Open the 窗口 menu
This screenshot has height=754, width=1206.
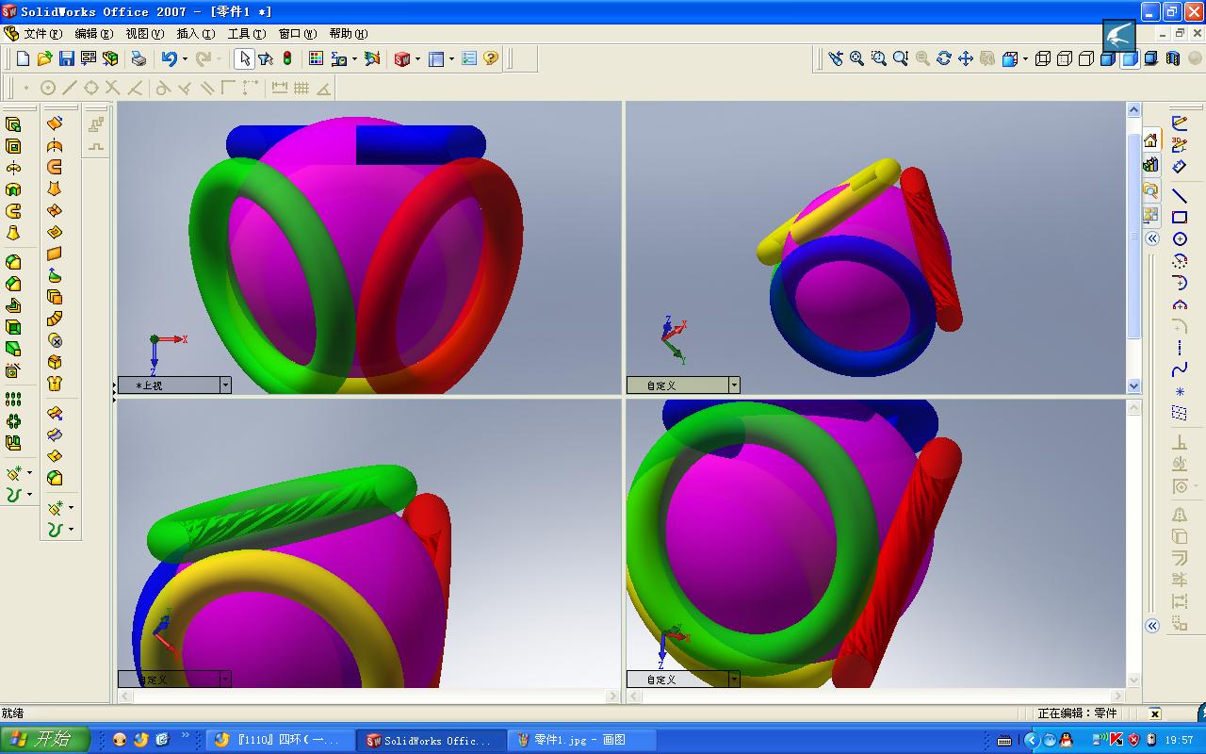pyautogui.click(x=297, y=34)
